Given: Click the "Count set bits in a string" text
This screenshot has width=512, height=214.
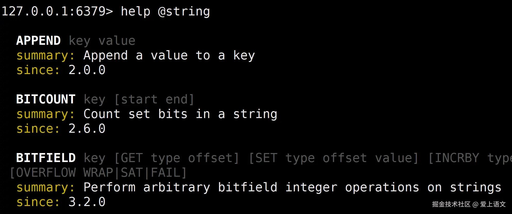Looking at the screenshot, I should 180,114.
